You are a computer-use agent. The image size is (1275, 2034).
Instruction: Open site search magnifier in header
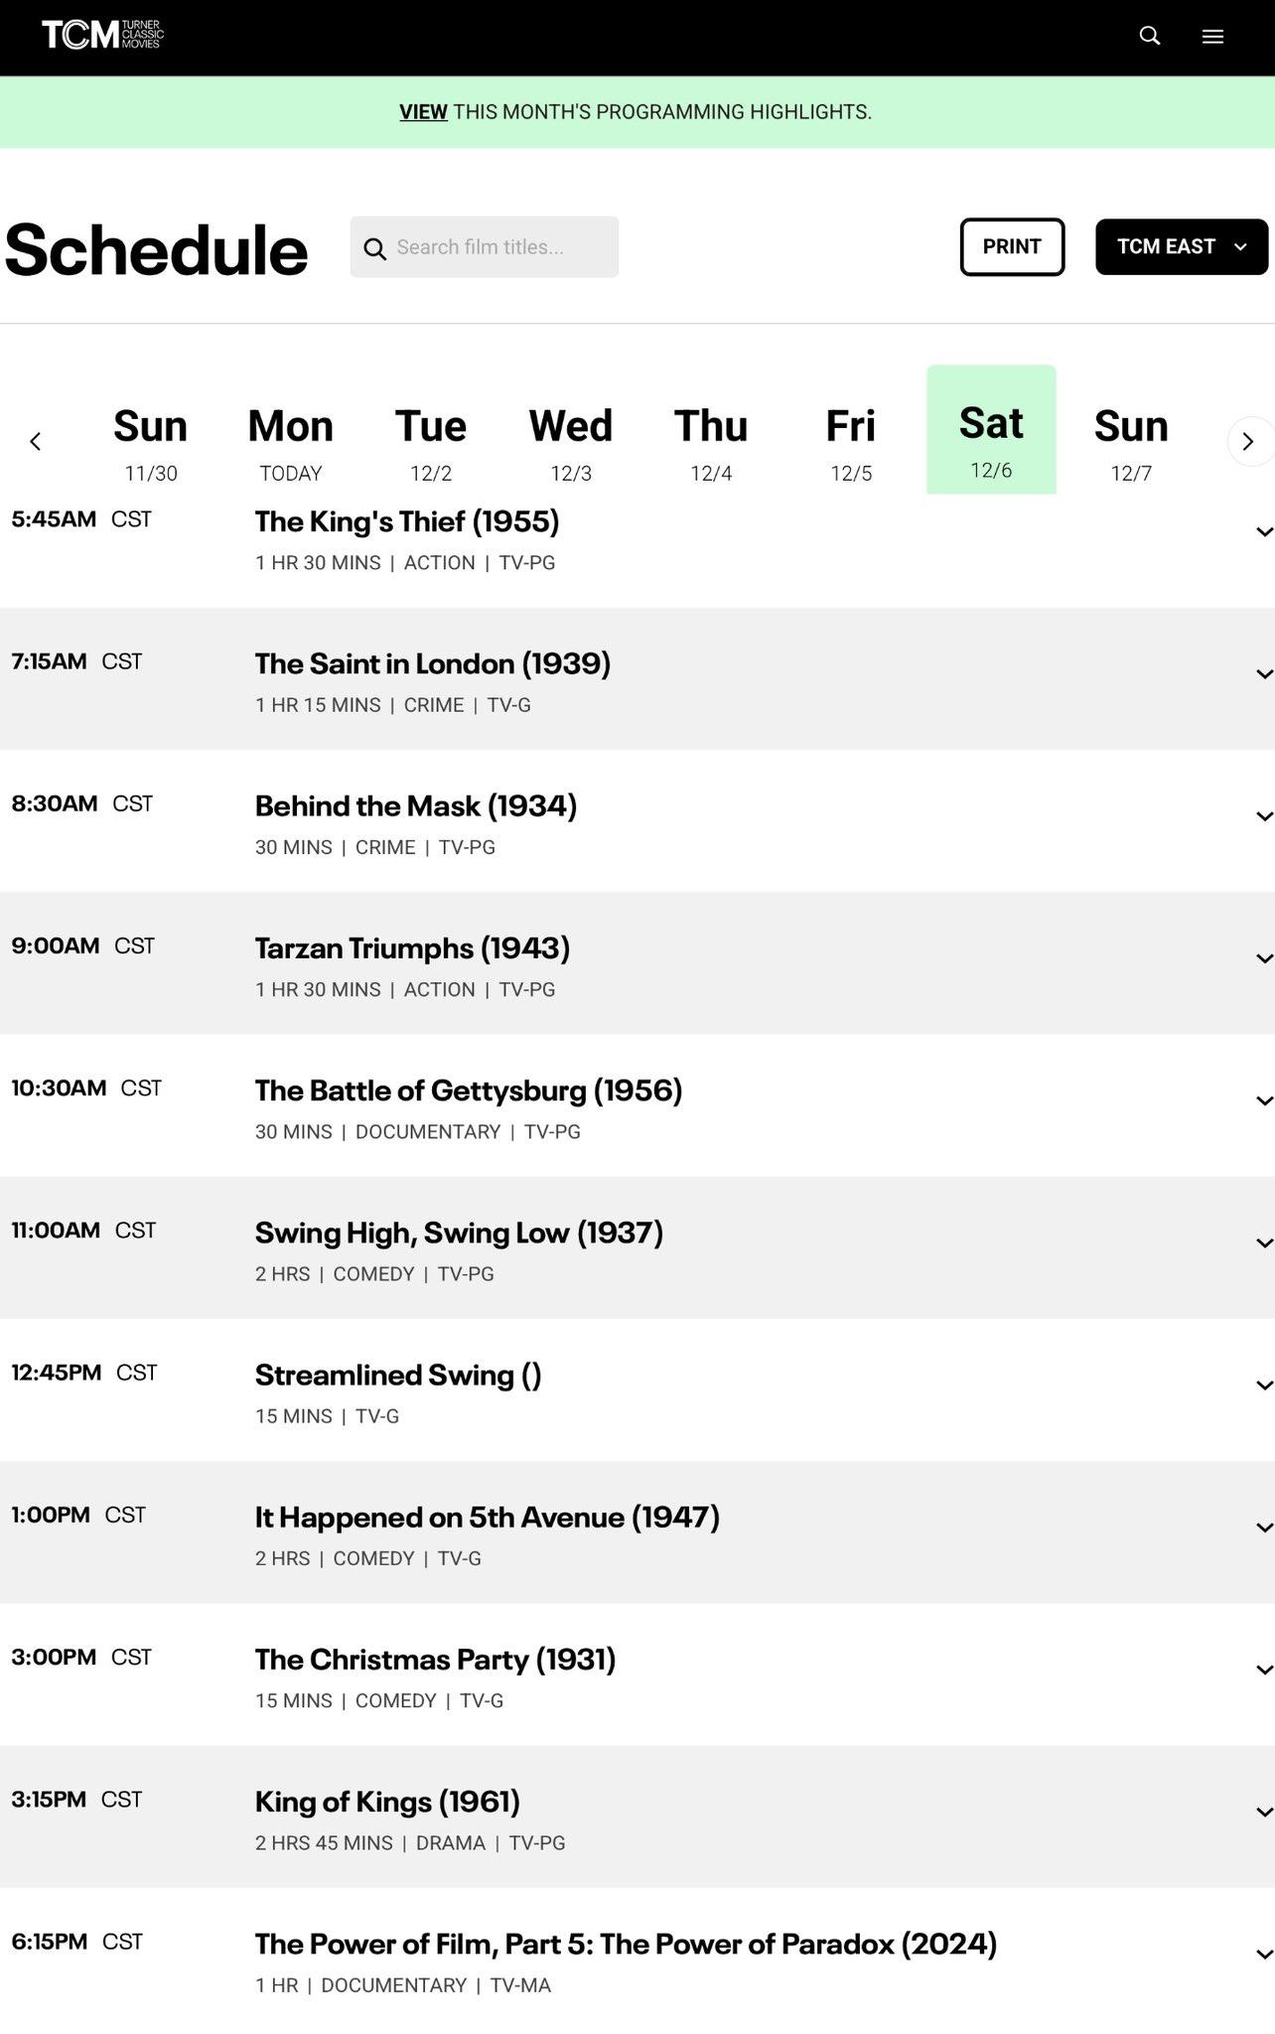(x=1150, y=36)
